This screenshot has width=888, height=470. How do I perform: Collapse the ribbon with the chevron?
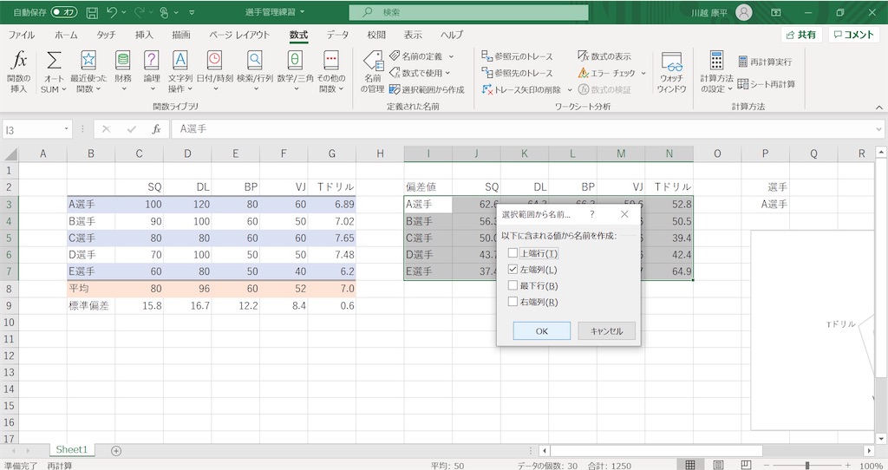[879, 107]
